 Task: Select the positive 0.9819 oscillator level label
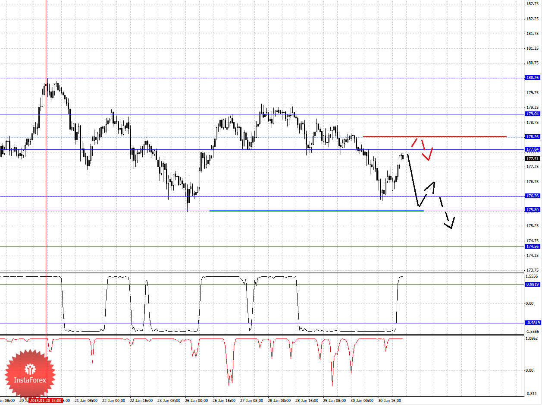[533, 285]
